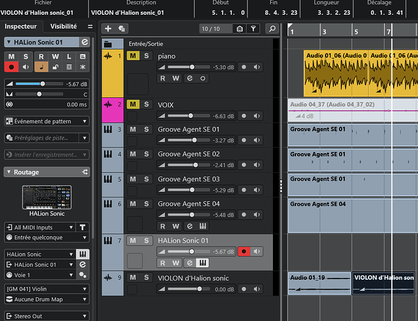Select the Inspecteur tab
The image size is (418, 321).
tap(21, 27)
